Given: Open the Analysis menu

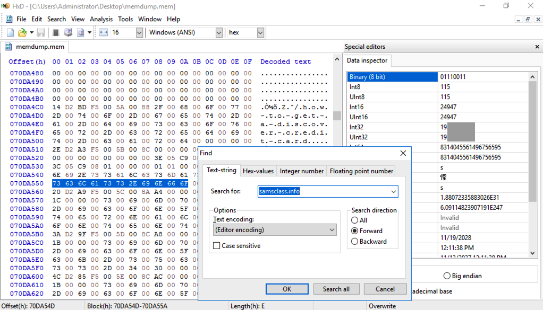Looking at the screenshot, I should (101, 19).
